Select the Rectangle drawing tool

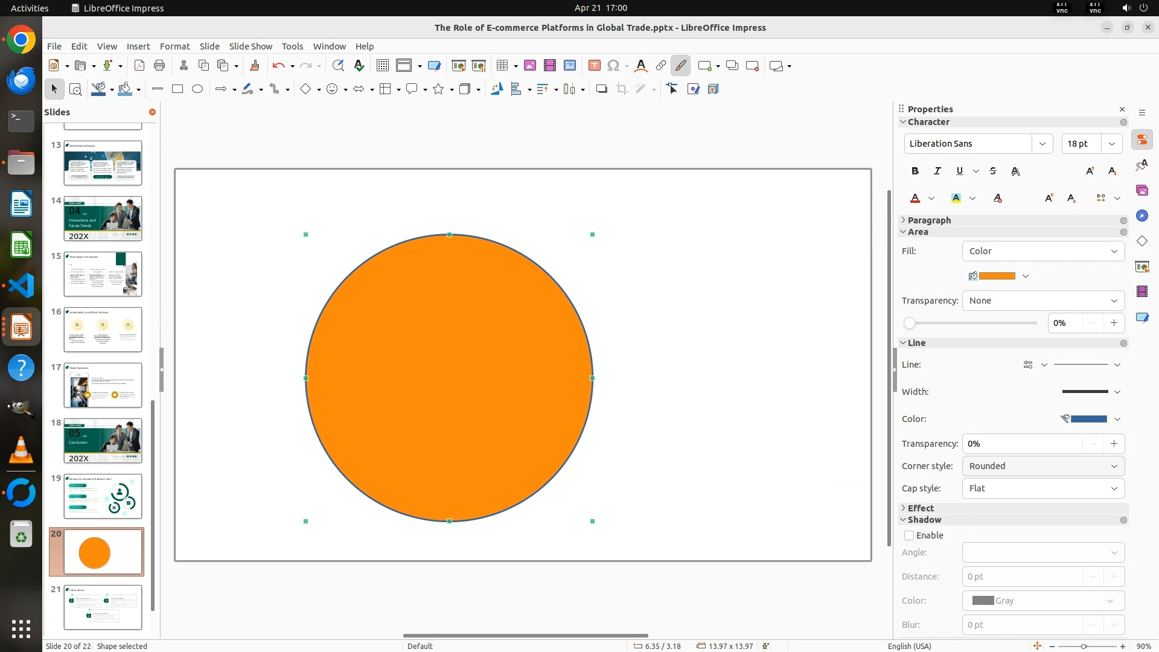(x=177, y=89)
